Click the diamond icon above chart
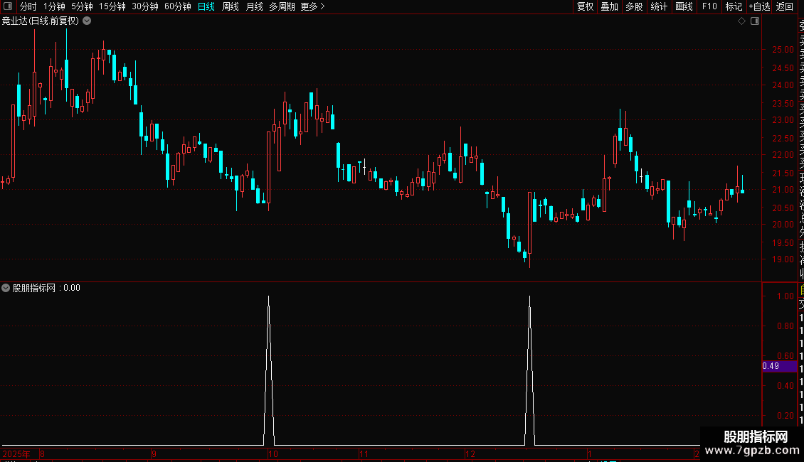 [x=741, y=21]
